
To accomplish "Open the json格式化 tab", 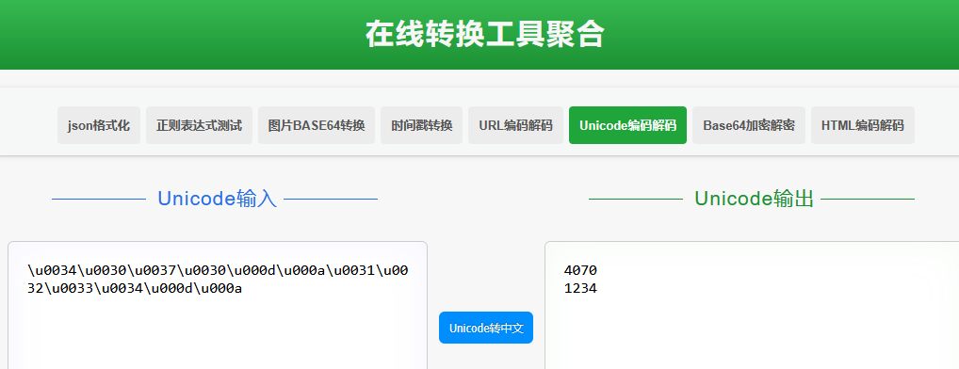I will (x=99, y=125).
